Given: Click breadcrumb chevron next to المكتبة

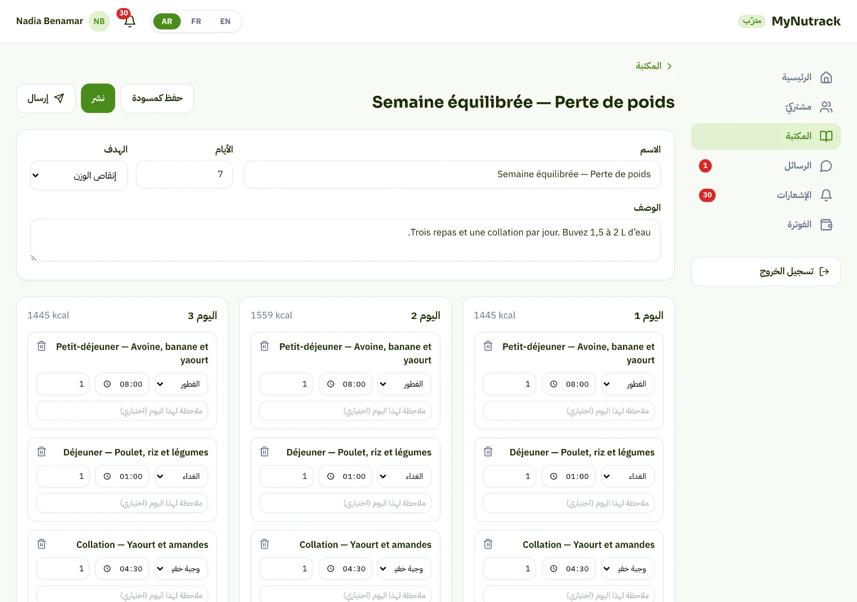Looking at the screenshot, I should click(670, 66).
